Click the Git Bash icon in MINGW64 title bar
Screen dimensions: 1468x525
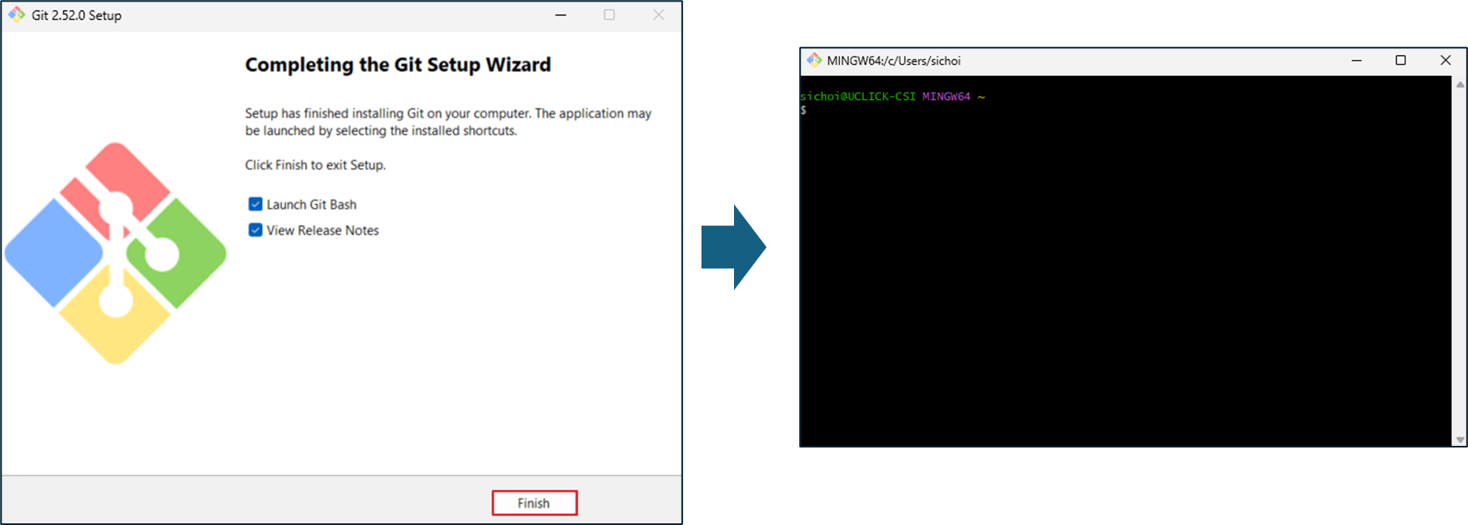click(814, 60)
